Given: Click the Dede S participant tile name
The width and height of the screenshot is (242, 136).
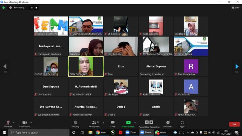Looking at the screenshot, I should point(121,107).
